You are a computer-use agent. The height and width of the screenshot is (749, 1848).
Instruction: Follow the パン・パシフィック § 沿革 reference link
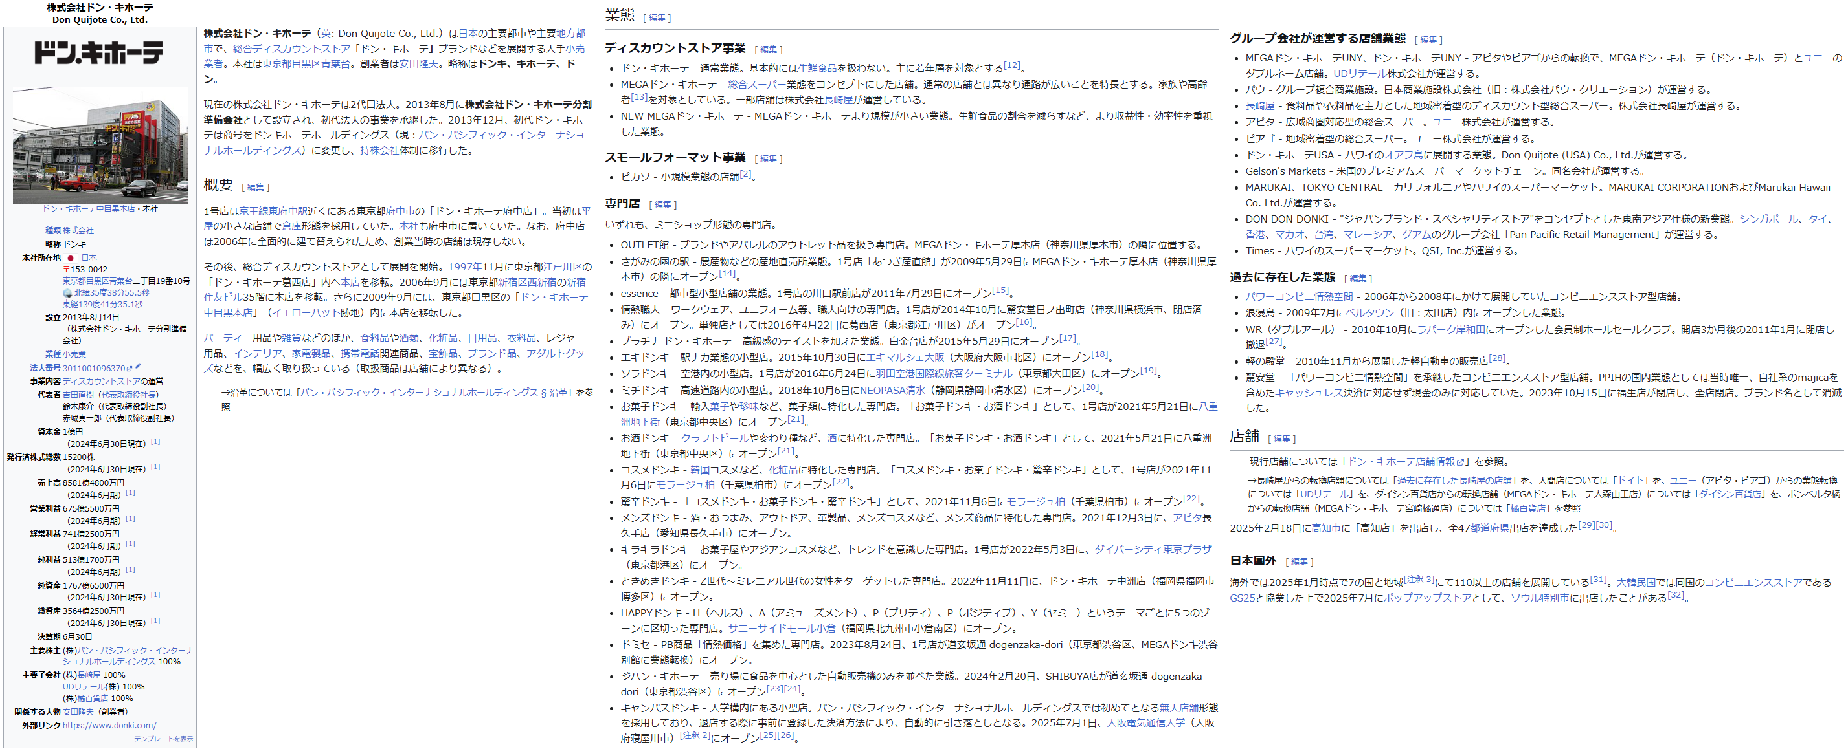point(433,393)
